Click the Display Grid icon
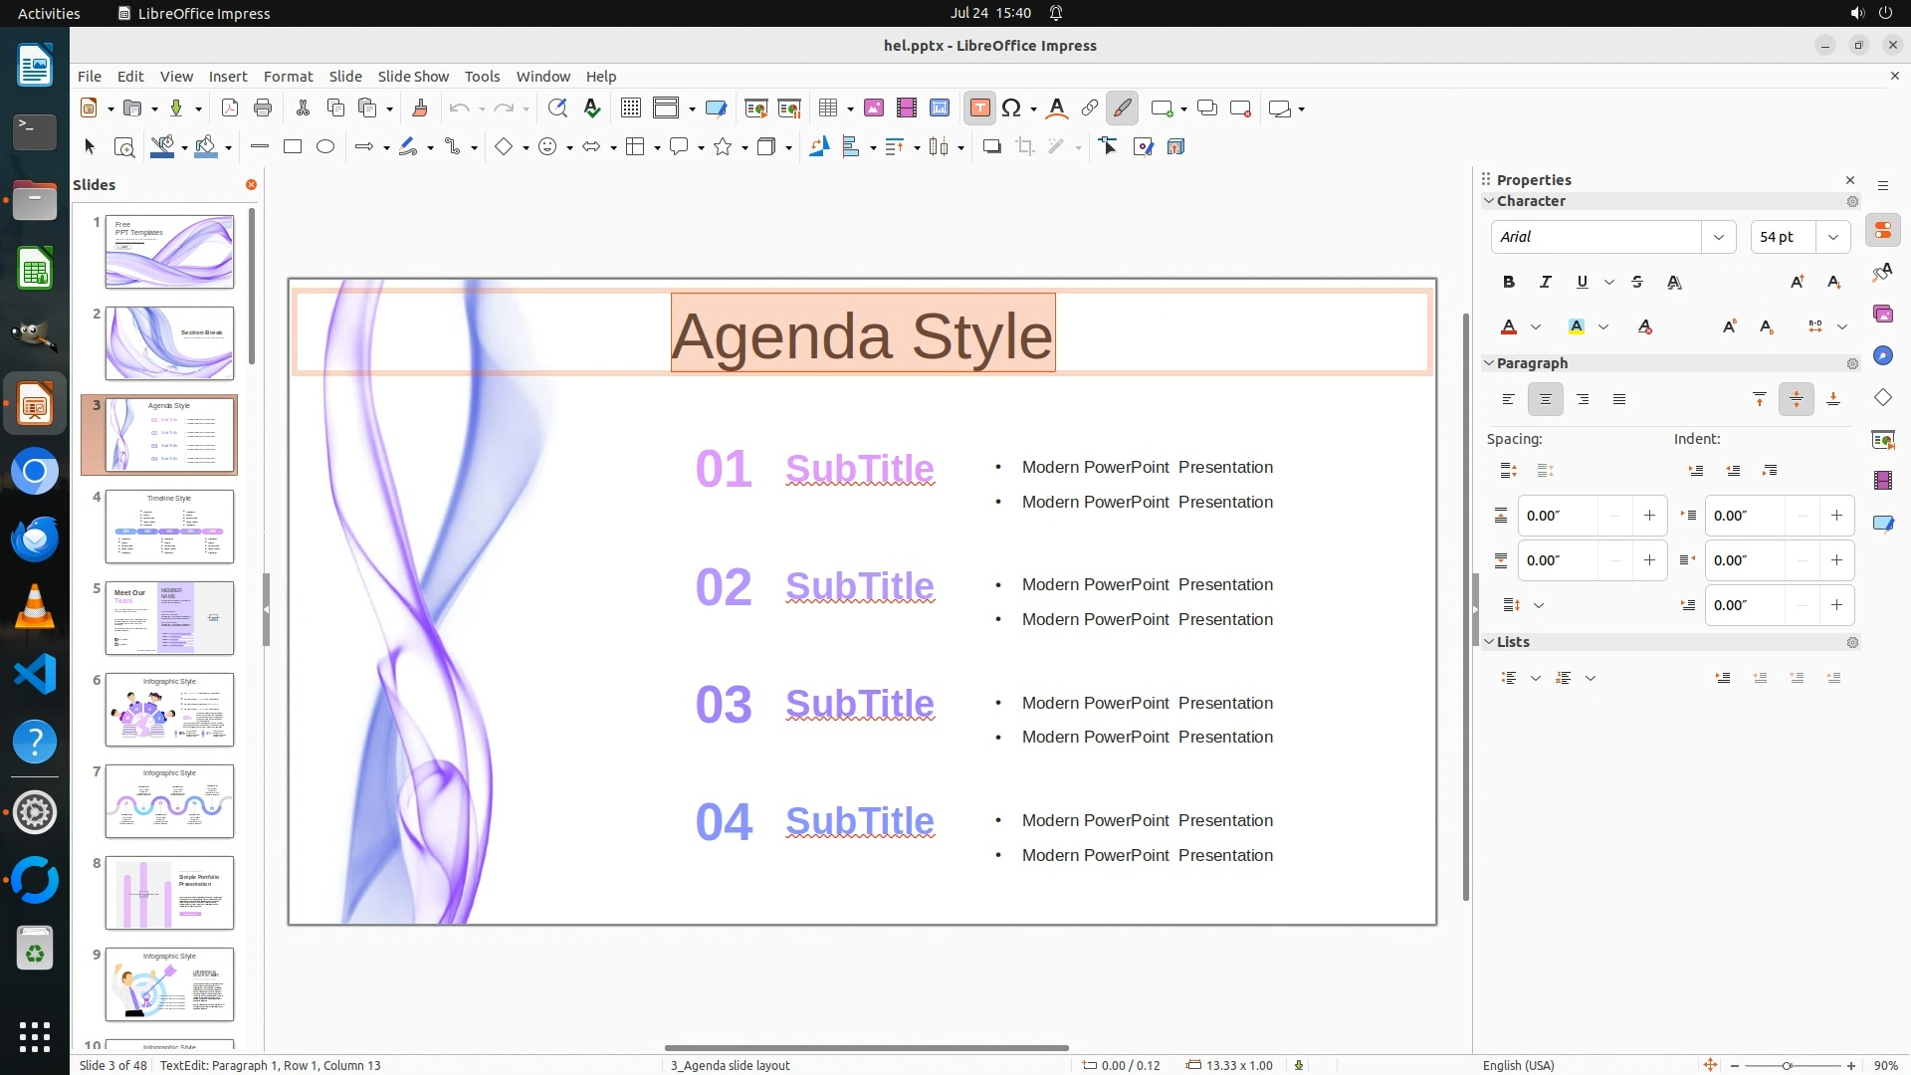Image resolution: width=1911 pixels, height=1075 pixels. pyautogui.click(x=631, y=108)
